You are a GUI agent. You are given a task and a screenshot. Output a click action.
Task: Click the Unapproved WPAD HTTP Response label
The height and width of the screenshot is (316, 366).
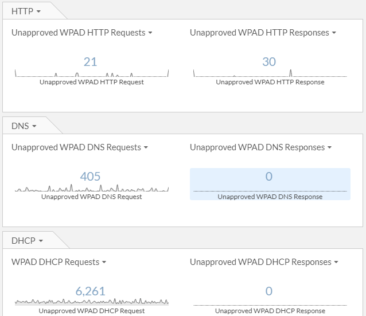click(x=270, y=82)
